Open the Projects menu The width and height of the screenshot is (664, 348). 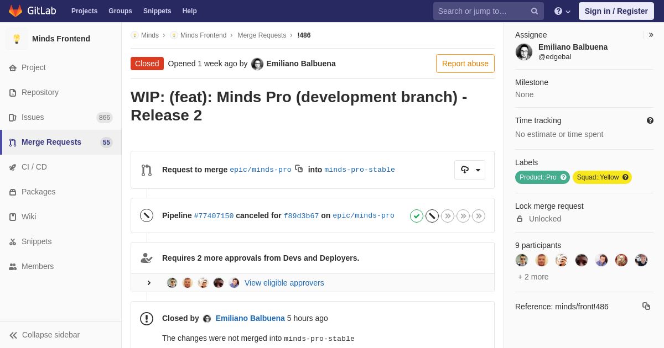[x=84, y=11]
